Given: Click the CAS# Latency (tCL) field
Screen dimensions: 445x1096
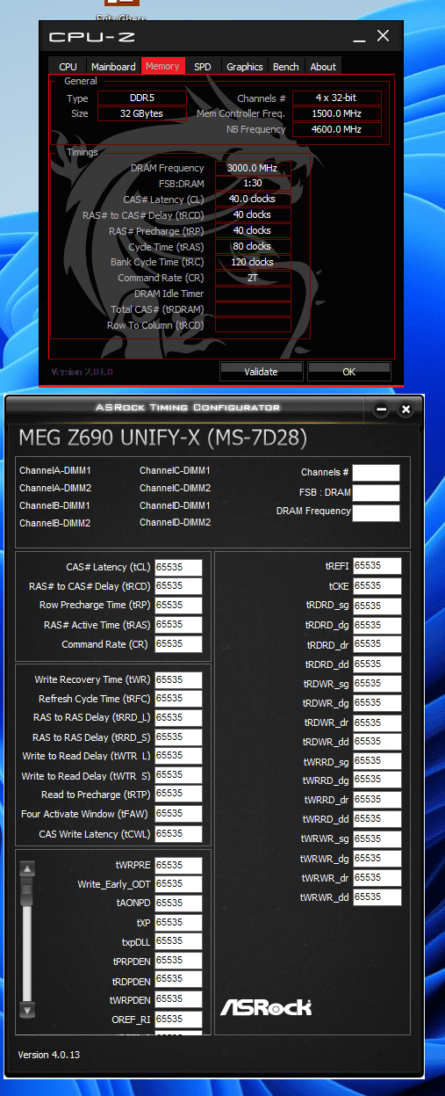Looking at the screenshot, I should coord(178,568).
